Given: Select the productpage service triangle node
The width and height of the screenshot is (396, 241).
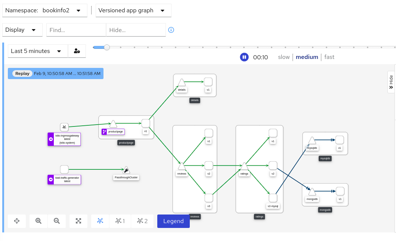Looking at the screenshot, I should click(113, 124).
